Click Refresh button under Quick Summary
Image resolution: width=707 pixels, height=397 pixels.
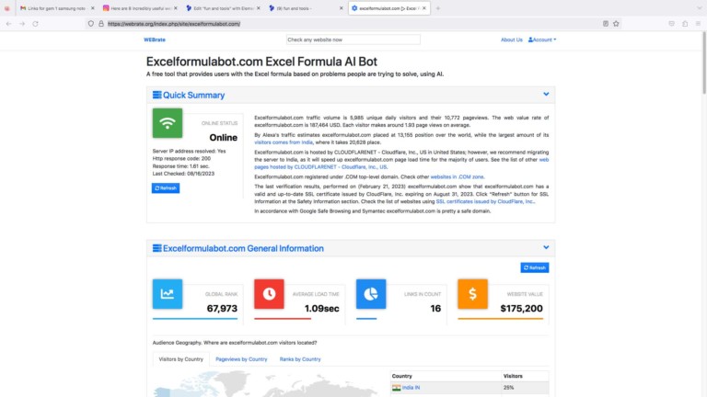(x=165, y=187)
